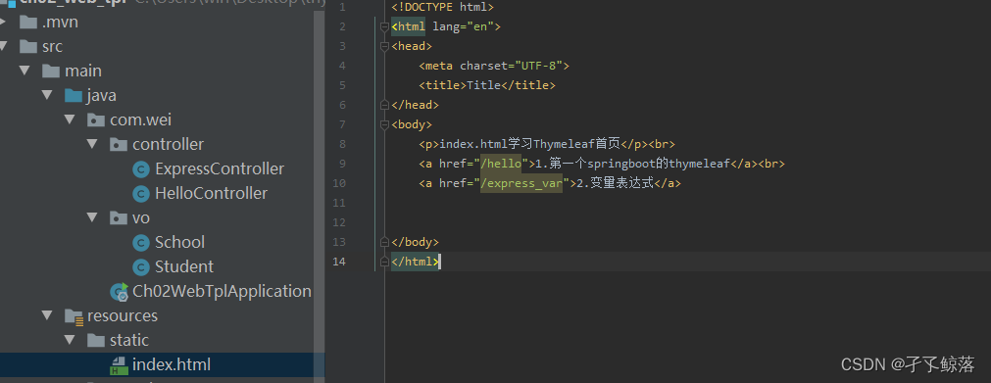Viewport: 991px width, 383px height.
Task: Collapse the main folder arrow
Action: pyautogui.click(x=25, y=71)
